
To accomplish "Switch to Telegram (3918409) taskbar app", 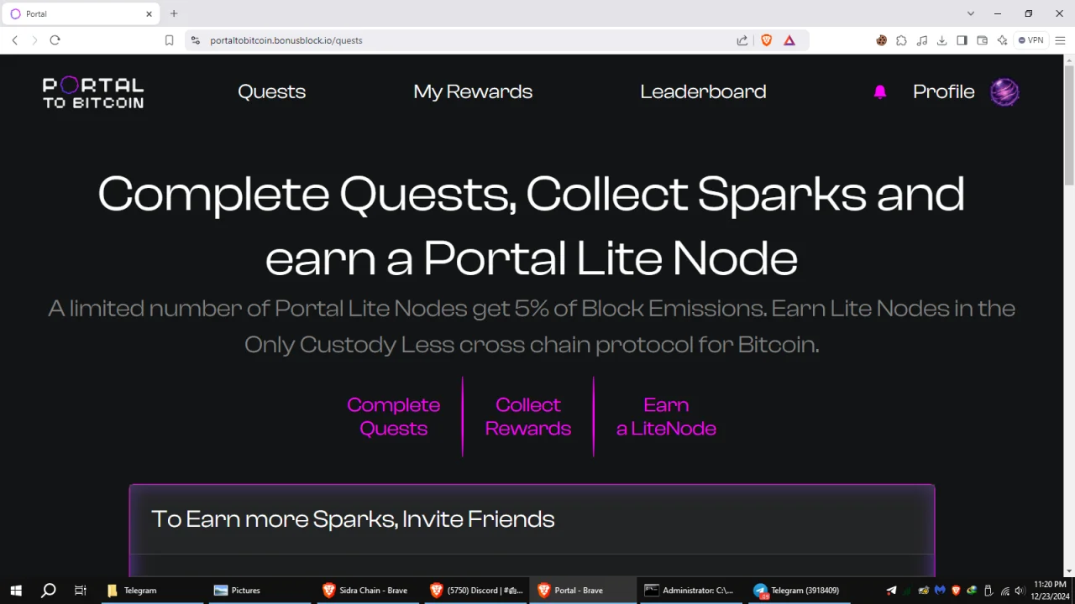I will click(x=796, y=591).
